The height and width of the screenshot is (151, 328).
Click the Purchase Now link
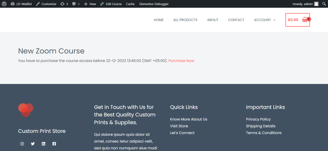pos(181,61)
